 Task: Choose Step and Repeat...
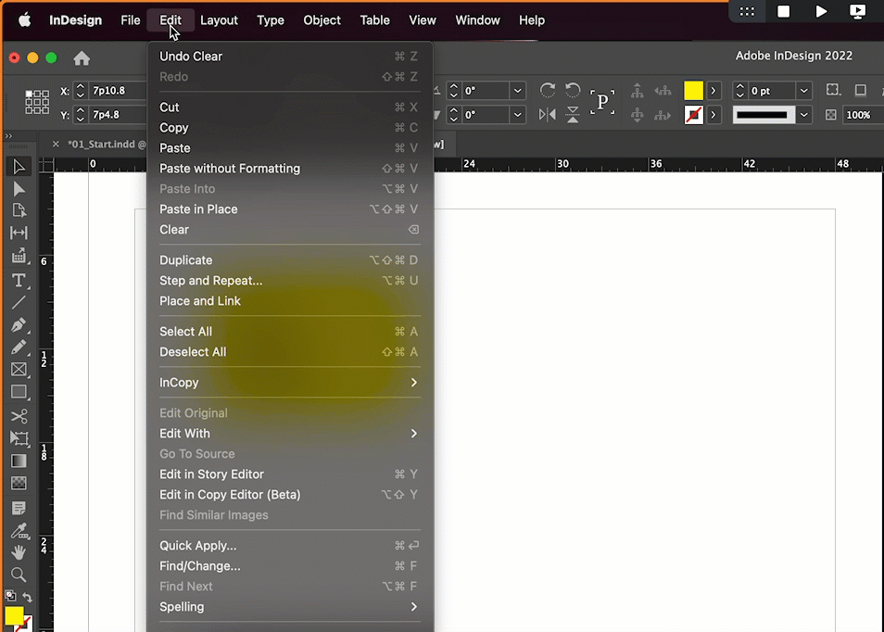[x=290, y=281]
